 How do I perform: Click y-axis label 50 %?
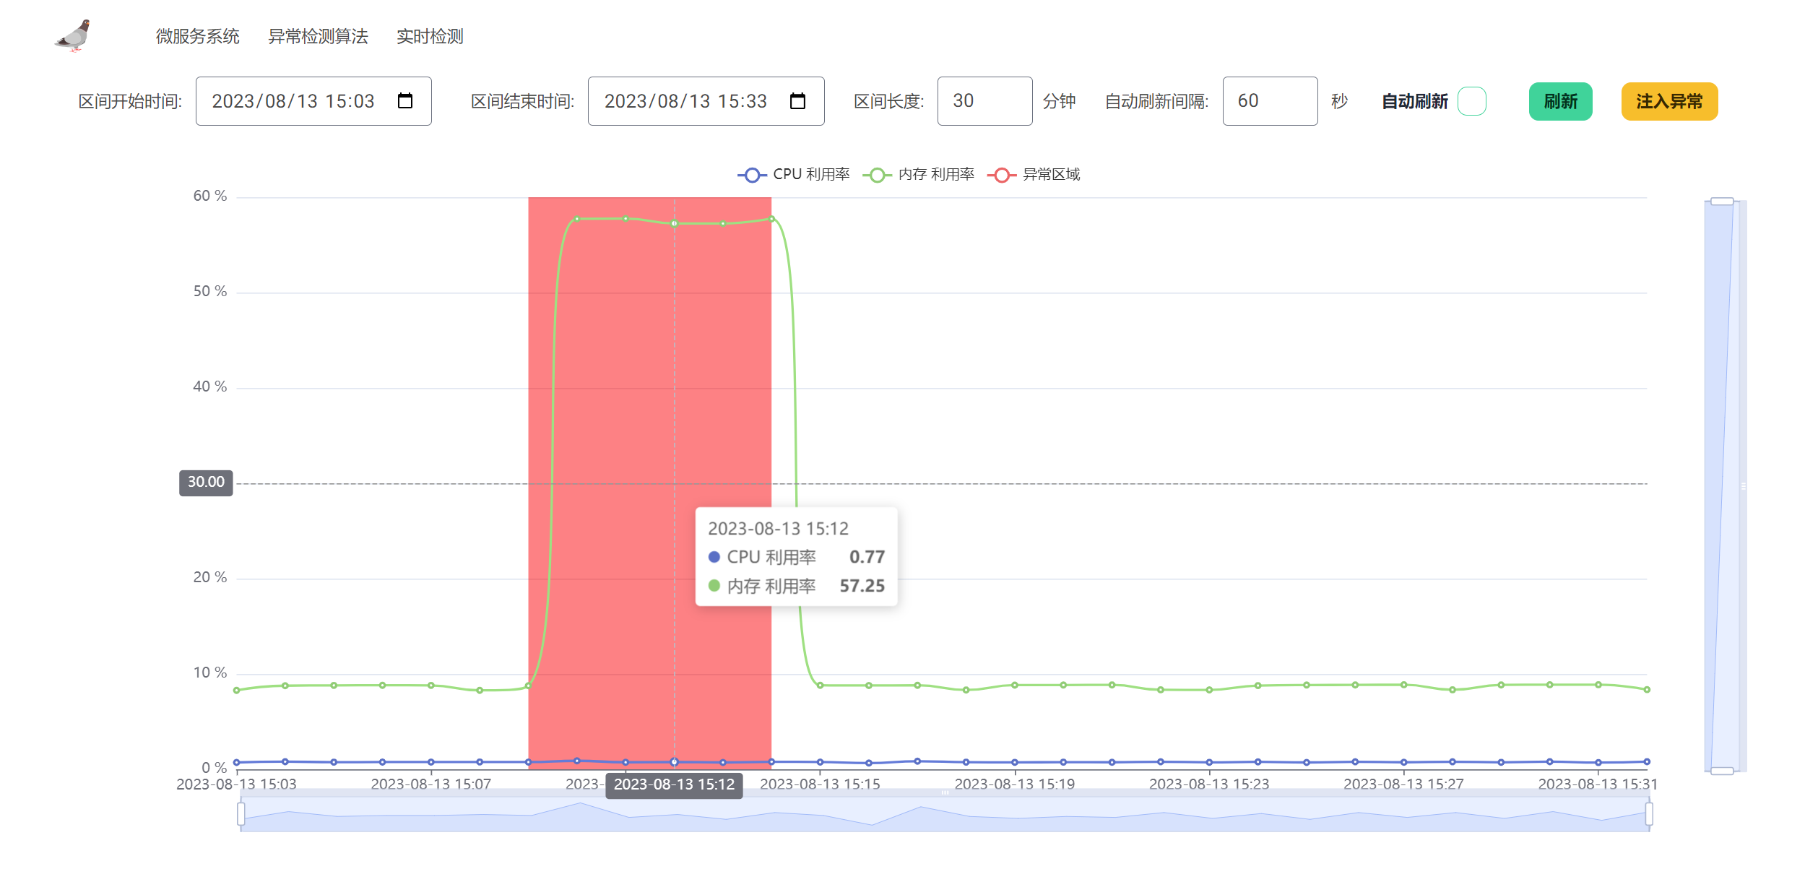[x=209, y=292]
